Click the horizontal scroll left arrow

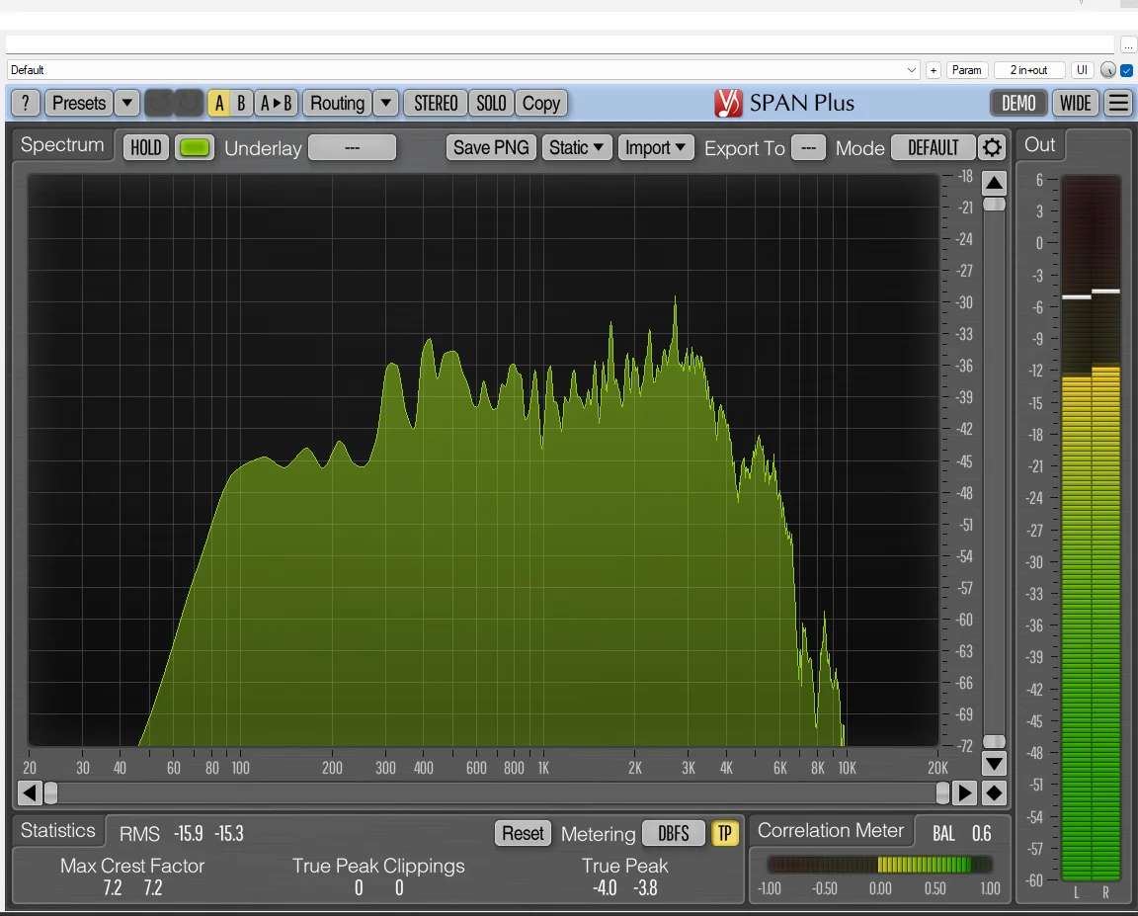pyautogui.click(x=30, y=792)
